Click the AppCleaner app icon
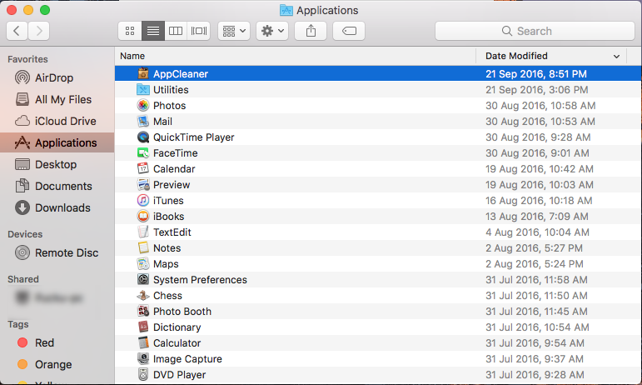The height and width of the screenshot is (385, 642). pos(143,73)
